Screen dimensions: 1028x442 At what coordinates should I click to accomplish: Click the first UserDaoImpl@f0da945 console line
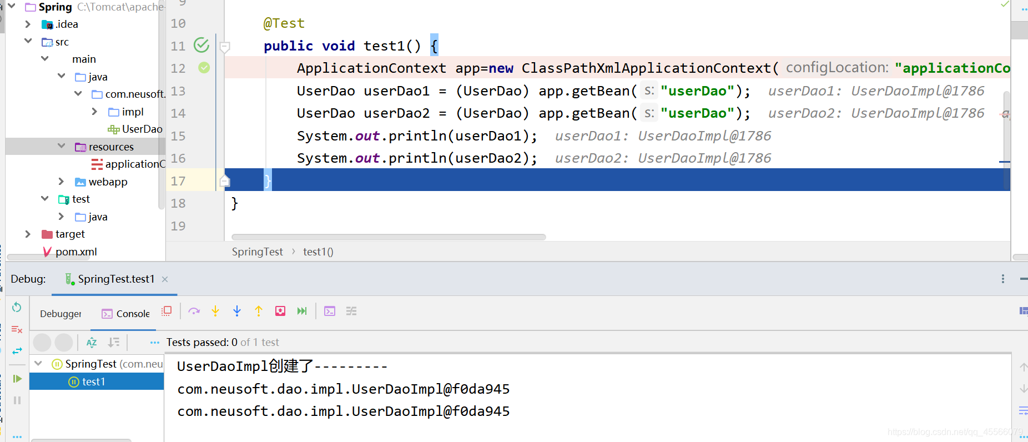(x=343, y=389)
